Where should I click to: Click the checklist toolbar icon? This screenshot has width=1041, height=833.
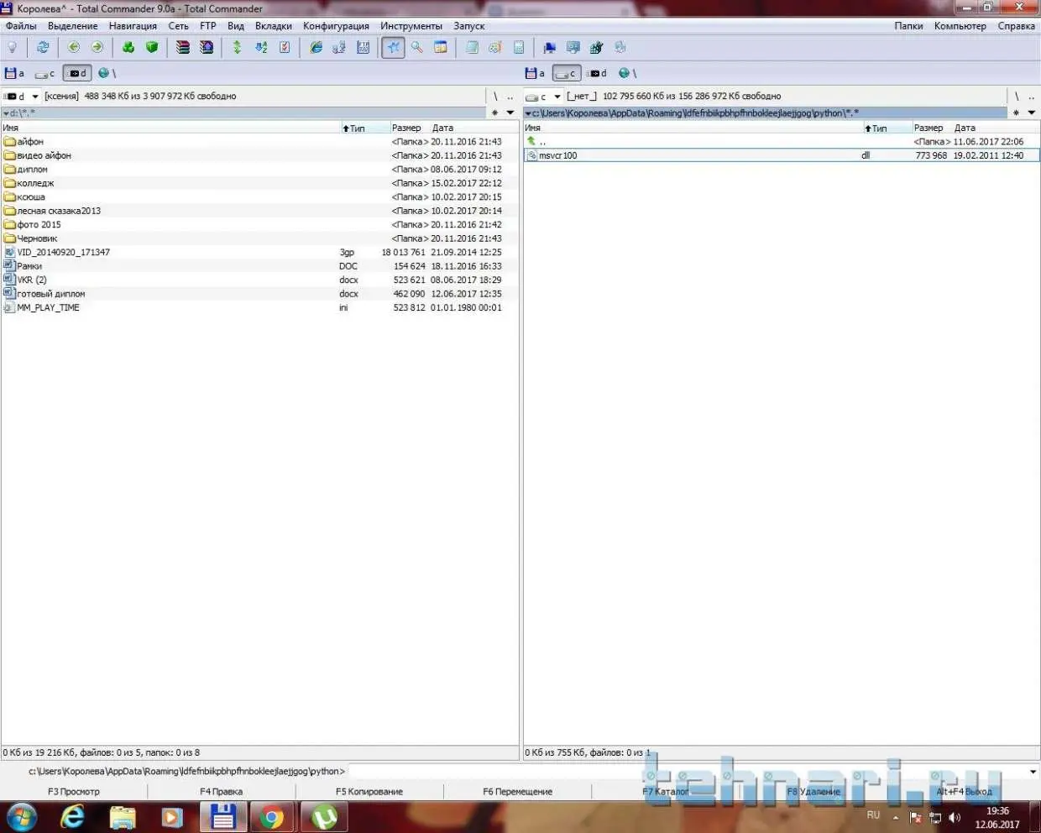click(x=285, y=48)
